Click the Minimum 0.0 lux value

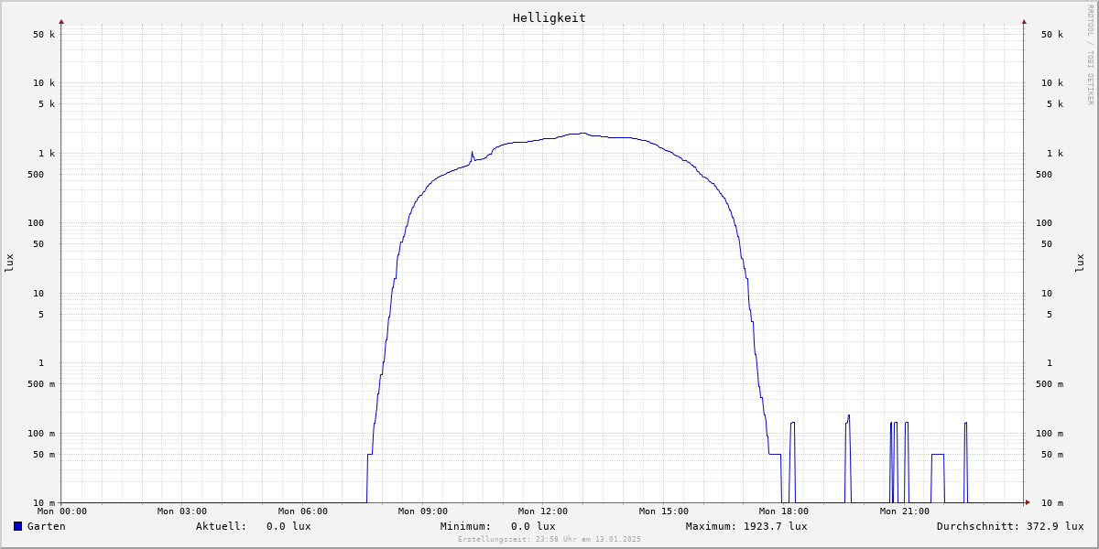(533, 526)
